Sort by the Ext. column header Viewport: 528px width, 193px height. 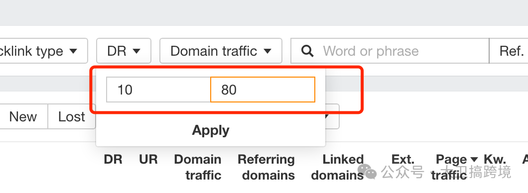pos(403,159)
